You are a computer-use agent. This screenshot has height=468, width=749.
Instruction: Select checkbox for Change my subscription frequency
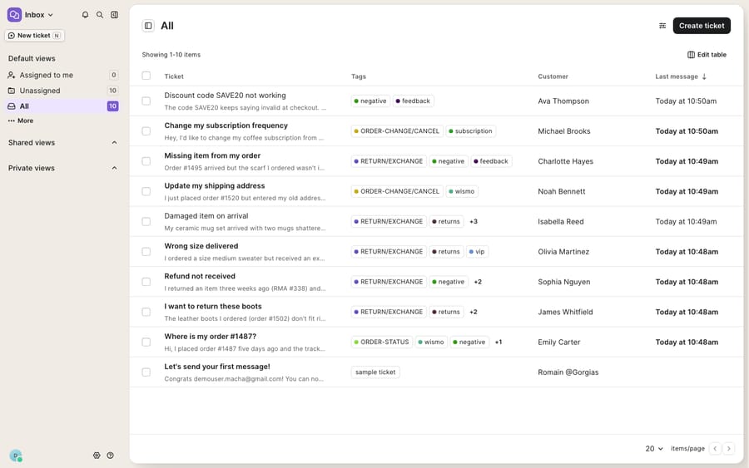pyautogui.click(x=146, y=131)
